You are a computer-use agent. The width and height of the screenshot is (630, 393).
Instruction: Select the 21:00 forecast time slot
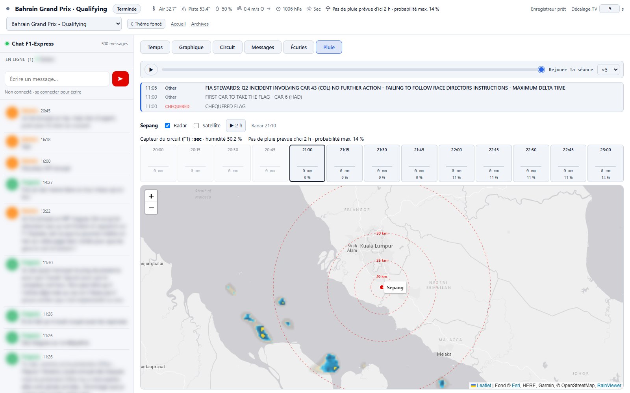(x=307, y=163)
